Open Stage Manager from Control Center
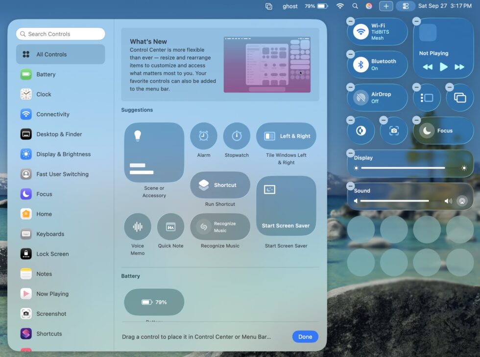The width and height of the screenshot is (480, 357). coord(427,97)
